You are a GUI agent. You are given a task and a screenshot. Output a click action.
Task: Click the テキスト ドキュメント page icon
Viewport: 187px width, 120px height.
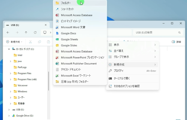[x=57, y=69]
